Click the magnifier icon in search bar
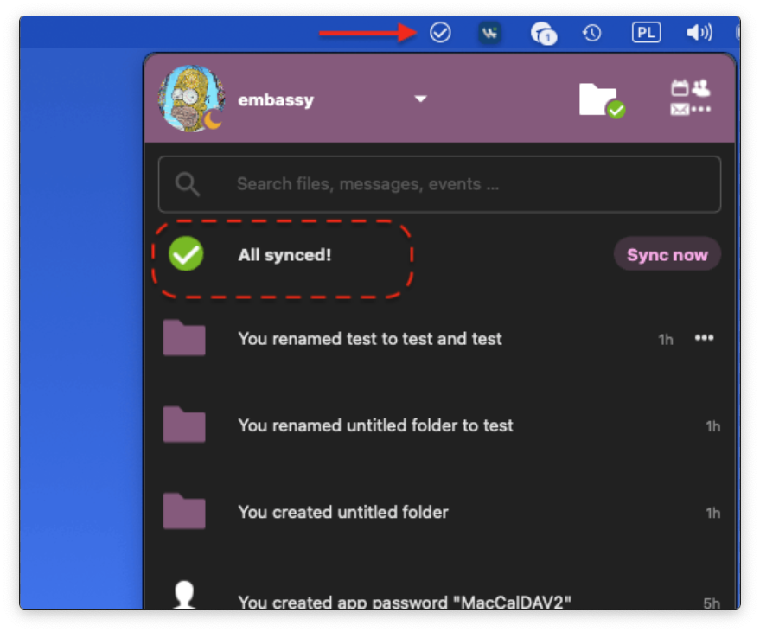Viewport: 760px width, 632px height. 187,184
